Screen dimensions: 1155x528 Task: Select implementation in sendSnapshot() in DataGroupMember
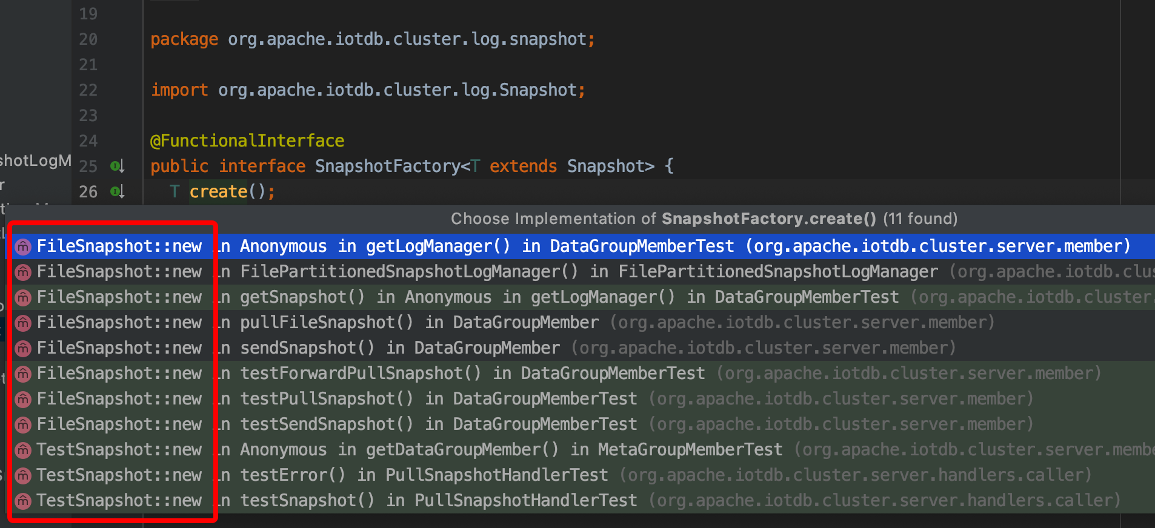pos(580,348)
